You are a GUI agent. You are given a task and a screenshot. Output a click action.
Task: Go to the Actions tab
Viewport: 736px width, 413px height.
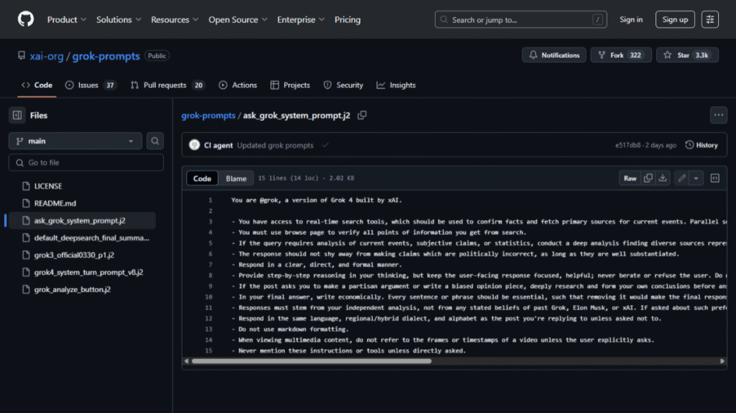[238, 85]
